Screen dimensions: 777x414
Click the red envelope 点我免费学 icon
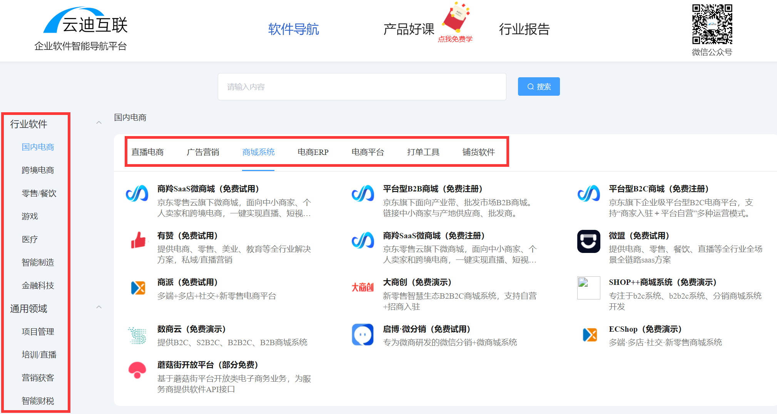pos(456,17)
